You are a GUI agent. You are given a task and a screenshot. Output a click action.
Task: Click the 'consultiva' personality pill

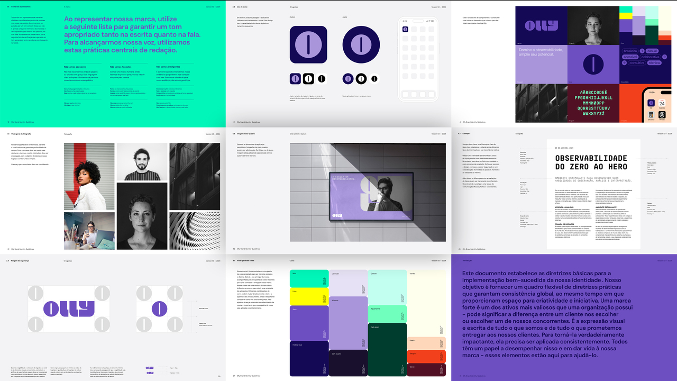637,62
